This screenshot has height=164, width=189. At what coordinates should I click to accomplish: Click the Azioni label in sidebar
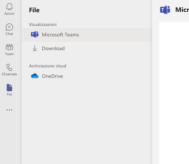(9, 14)
